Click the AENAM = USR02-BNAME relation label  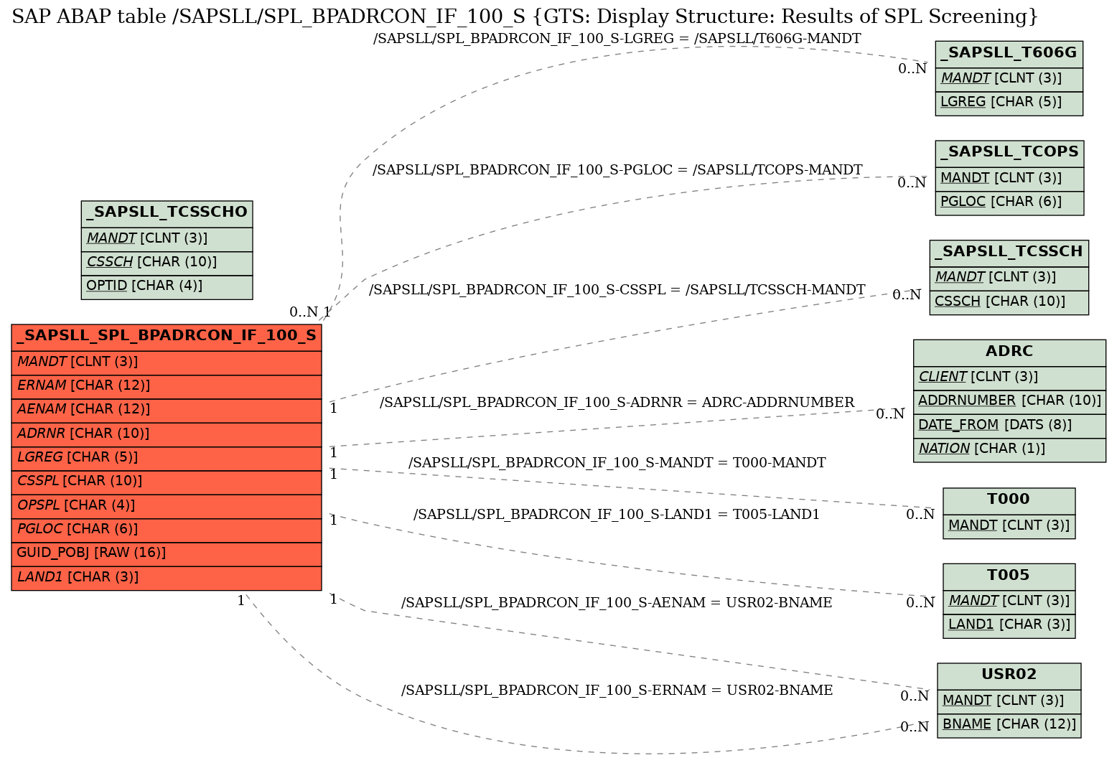(x=617, y=603)
